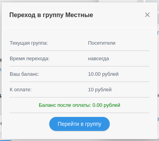Select the dialog title Переход в группу Местные
The width and height of the screenshot is (159, 141).
tap(51, 15)
